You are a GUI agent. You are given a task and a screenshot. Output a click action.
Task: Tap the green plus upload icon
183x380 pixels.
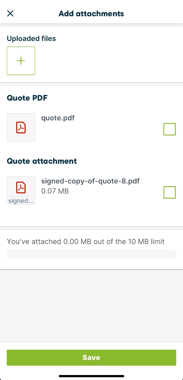click(x=21, y=61)
